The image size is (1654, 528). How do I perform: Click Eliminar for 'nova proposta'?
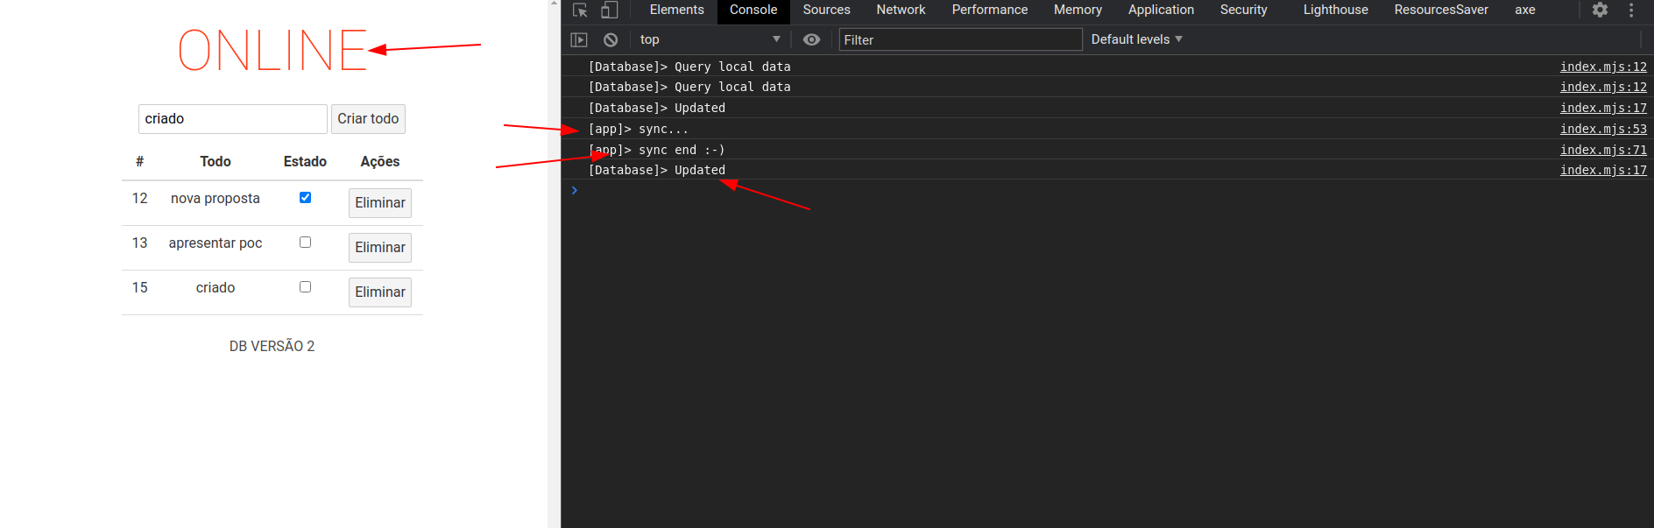(x=379, y=203)
